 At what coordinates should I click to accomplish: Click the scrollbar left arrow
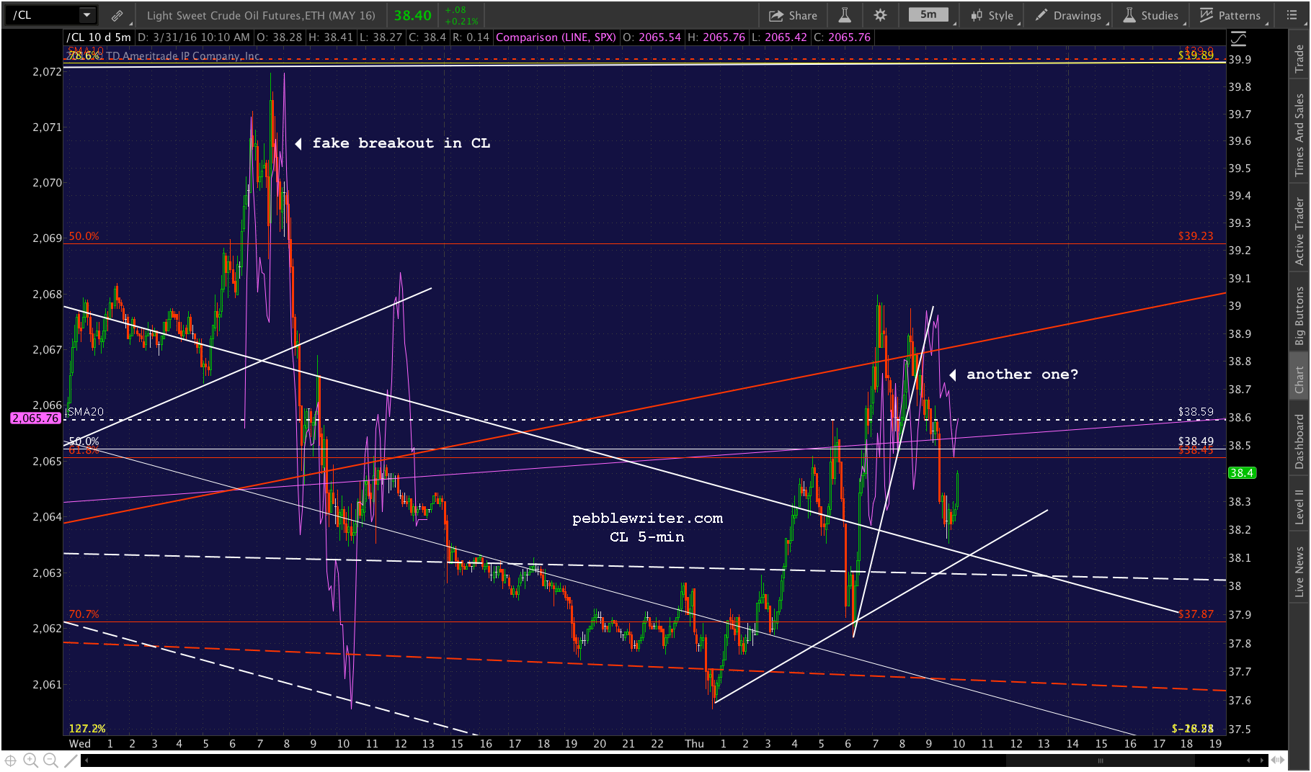[x=86, y=760]
